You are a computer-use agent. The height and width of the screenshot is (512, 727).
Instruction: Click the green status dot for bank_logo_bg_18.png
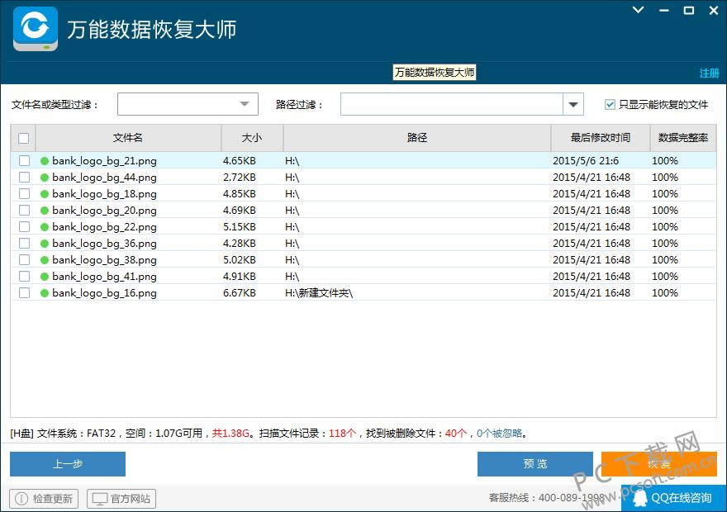coord(45,194)
